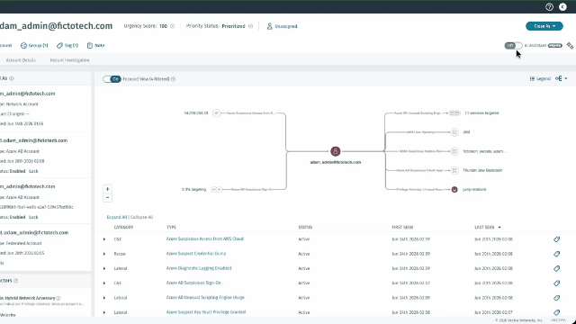576x324 pixels.
Task: Open Azure AD Suspicious Sign-On detection link
Action: (x=193, y=283)
